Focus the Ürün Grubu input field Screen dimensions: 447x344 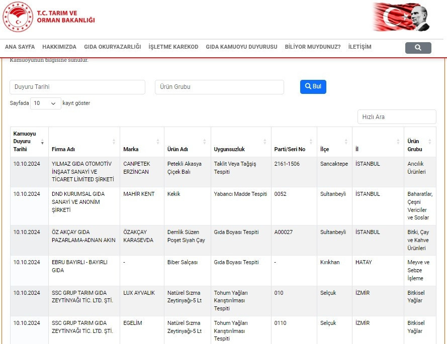219,87
